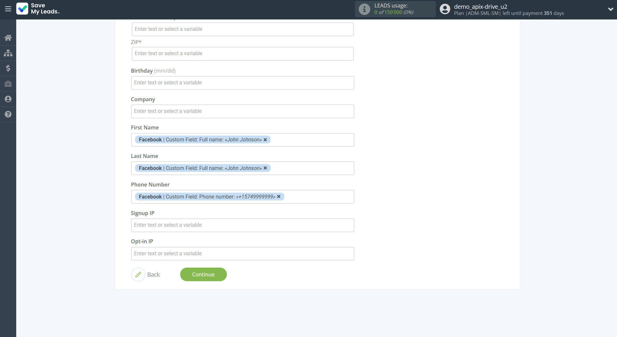The width and height of the screenshot is (617, 337).
Task: Focus the Birthday input field
Action: click(242, 83)
